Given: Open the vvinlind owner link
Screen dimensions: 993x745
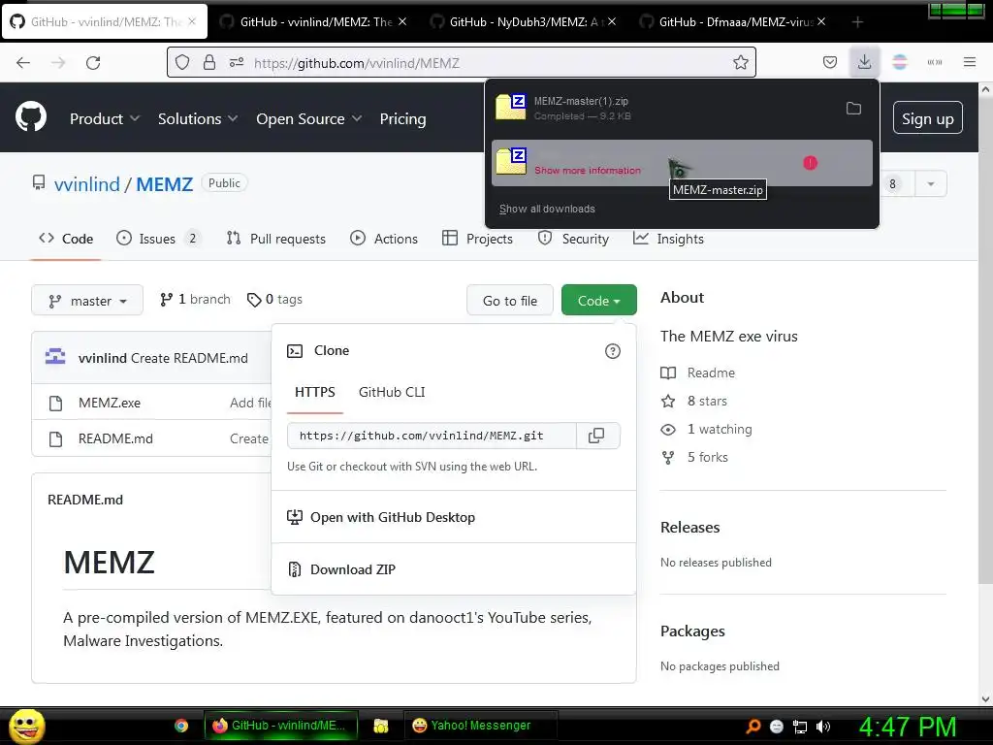Looking at the screenshot, I should 86,184.
